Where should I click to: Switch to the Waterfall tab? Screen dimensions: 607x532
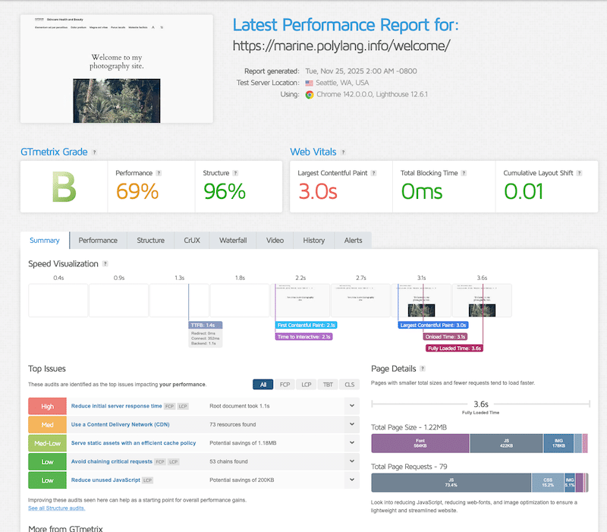[232, 240]
